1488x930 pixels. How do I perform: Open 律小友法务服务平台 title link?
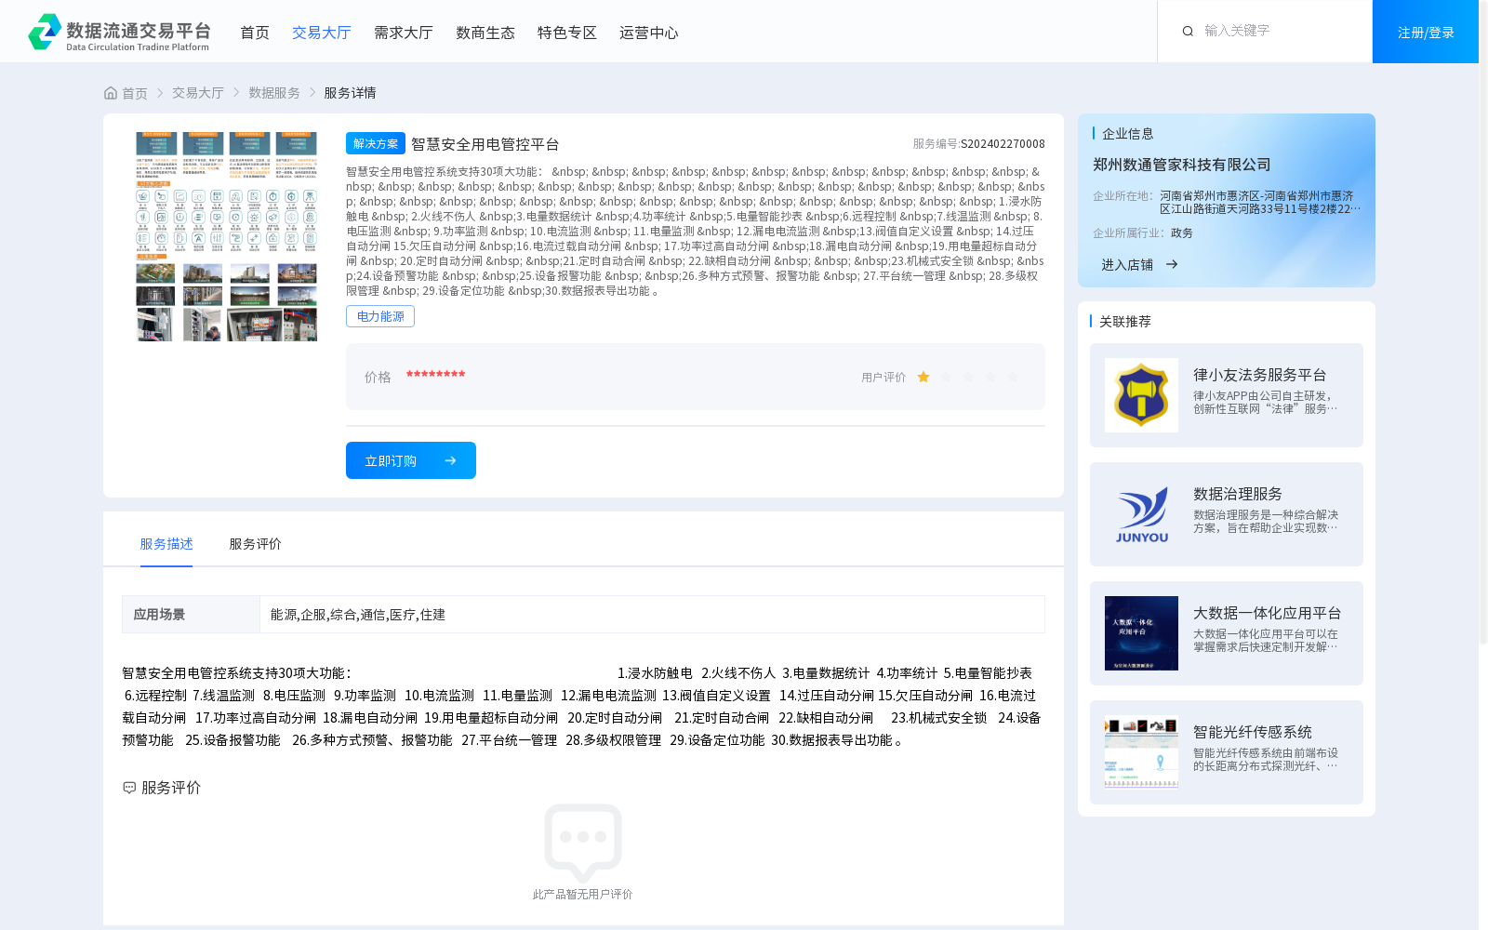pos(1260,375)
